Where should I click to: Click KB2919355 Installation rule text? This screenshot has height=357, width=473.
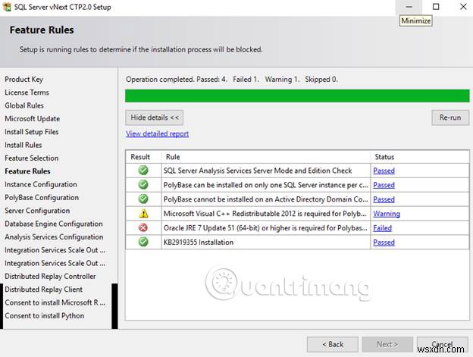pos(199,242)
